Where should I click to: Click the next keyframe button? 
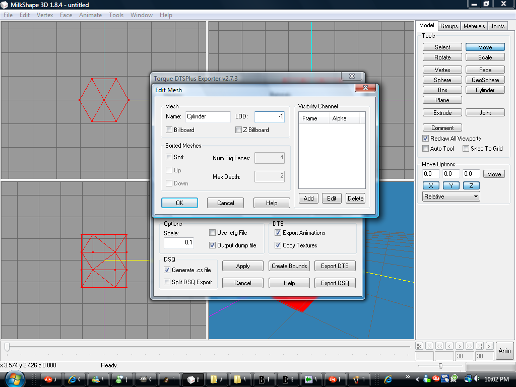click(x=480, y=346)
